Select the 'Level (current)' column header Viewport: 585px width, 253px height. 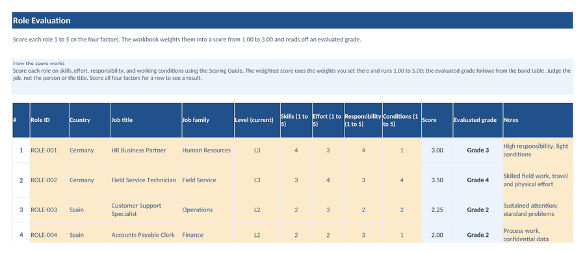257,121
